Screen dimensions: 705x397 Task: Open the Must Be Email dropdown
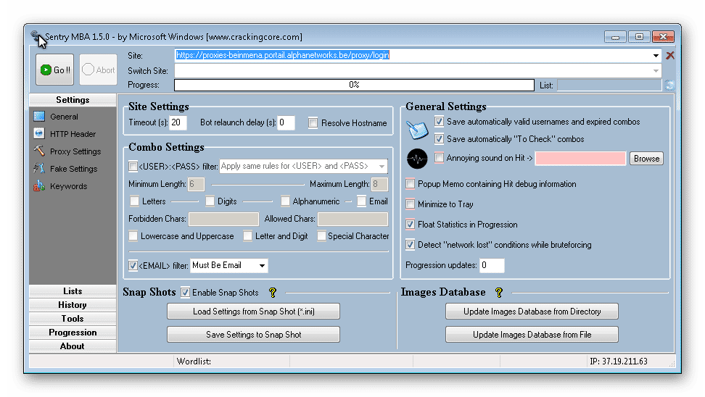tap(262, 265)
